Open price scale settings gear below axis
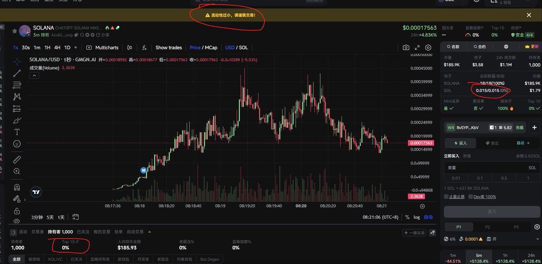Image resolution: width=542 pixels, height=264 pixels. [x=422, y=206]
